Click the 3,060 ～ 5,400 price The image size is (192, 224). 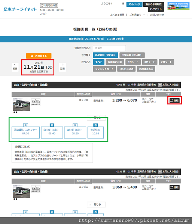(x=125, y=187)
